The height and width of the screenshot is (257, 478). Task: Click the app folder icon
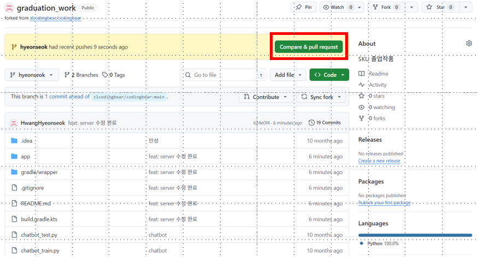(14, 156)
